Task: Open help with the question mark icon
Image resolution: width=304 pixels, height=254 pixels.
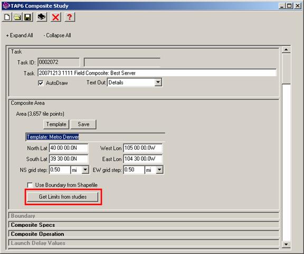Action: pyautogui.click(x=70, y=17)
